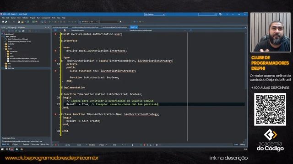
Task: Open the Project menu
Action: (x=33, y=18)
